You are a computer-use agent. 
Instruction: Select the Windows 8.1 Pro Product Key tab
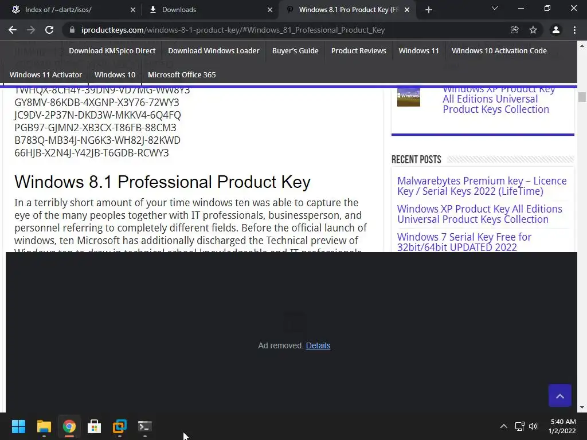(346, 10)
